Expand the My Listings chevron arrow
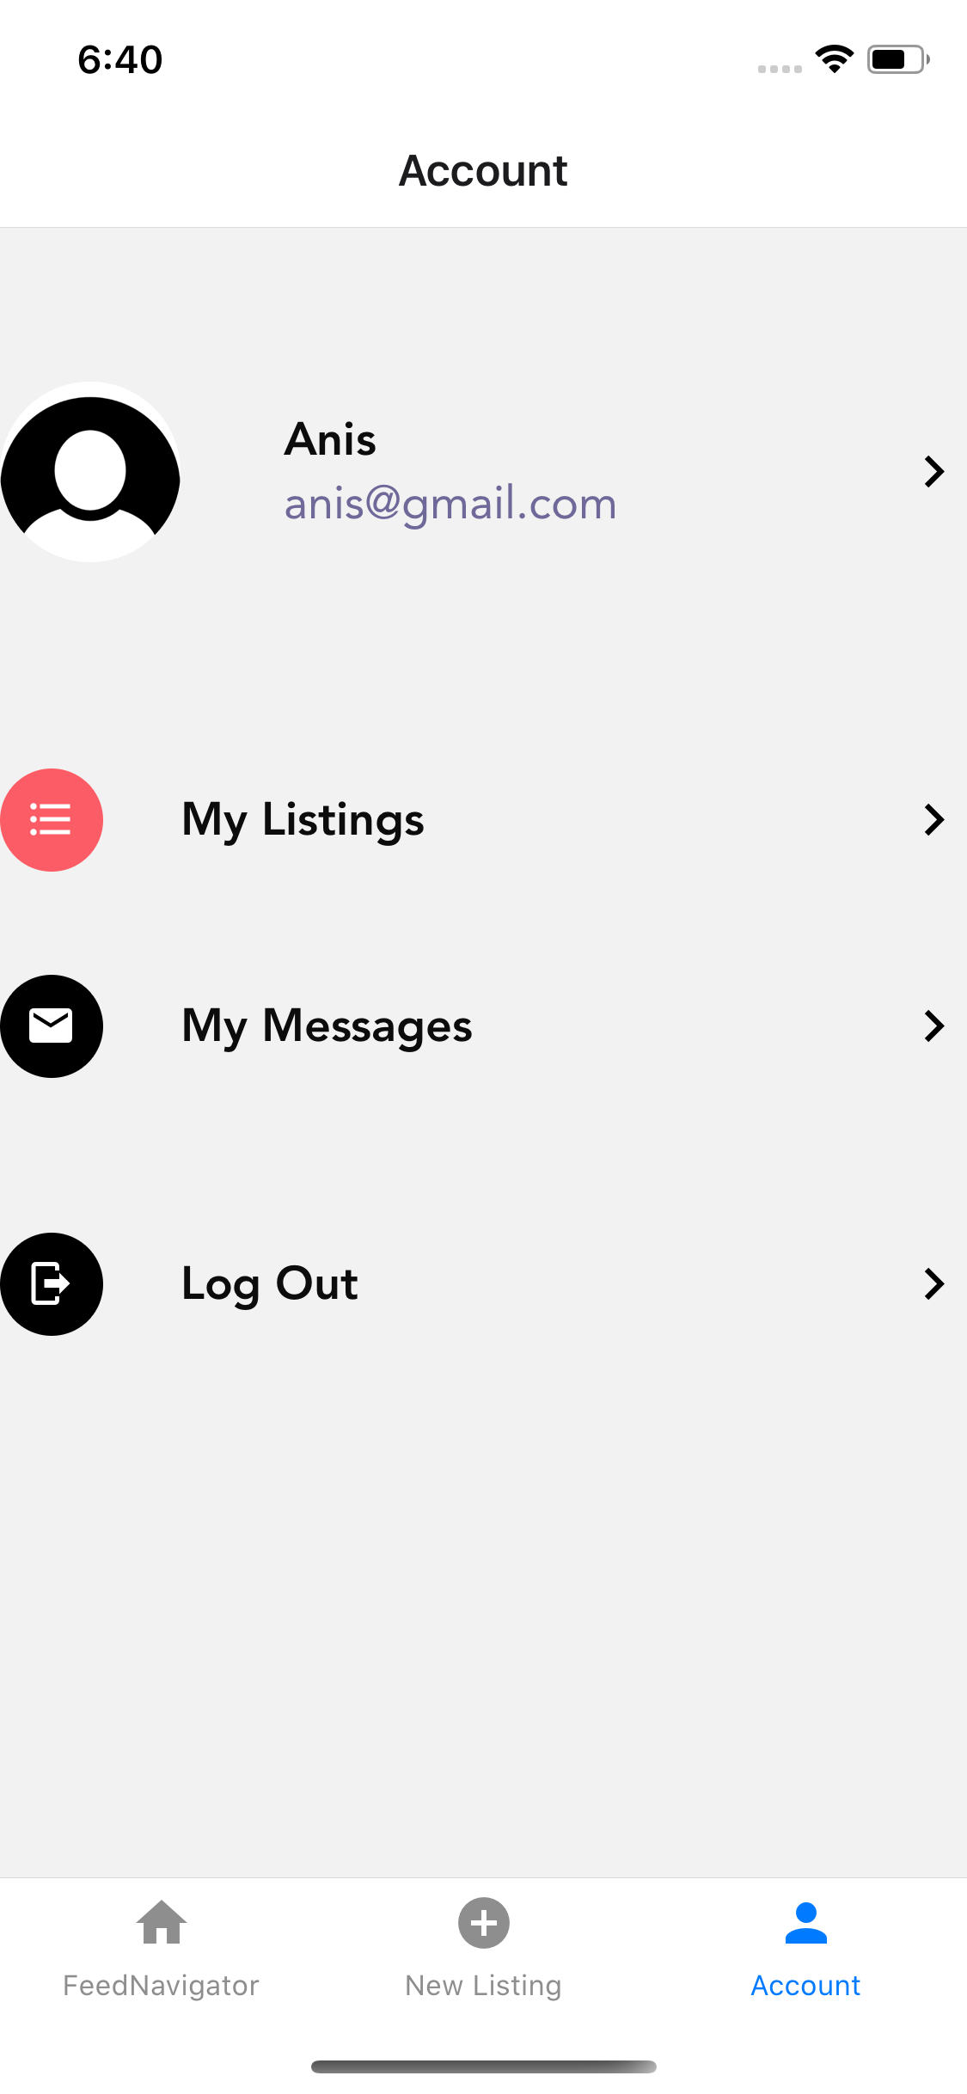 [x=934, y=819]
